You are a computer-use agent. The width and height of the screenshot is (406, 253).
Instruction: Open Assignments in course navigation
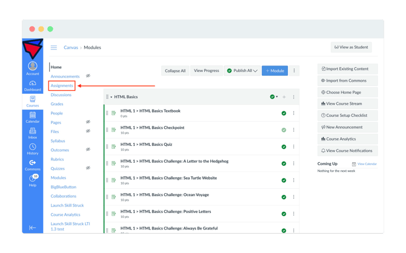[x=62, y=85]
